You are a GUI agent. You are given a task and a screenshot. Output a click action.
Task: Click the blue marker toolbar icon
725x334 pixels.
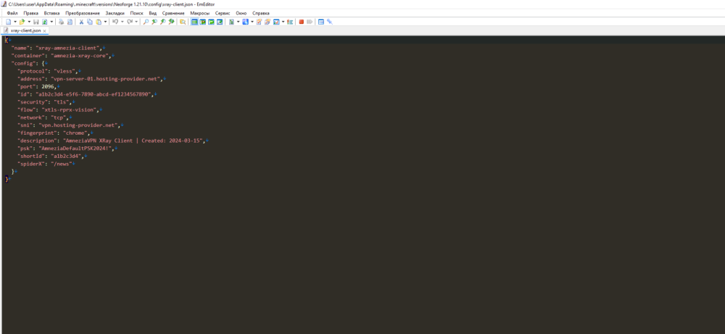pos(246,22)
